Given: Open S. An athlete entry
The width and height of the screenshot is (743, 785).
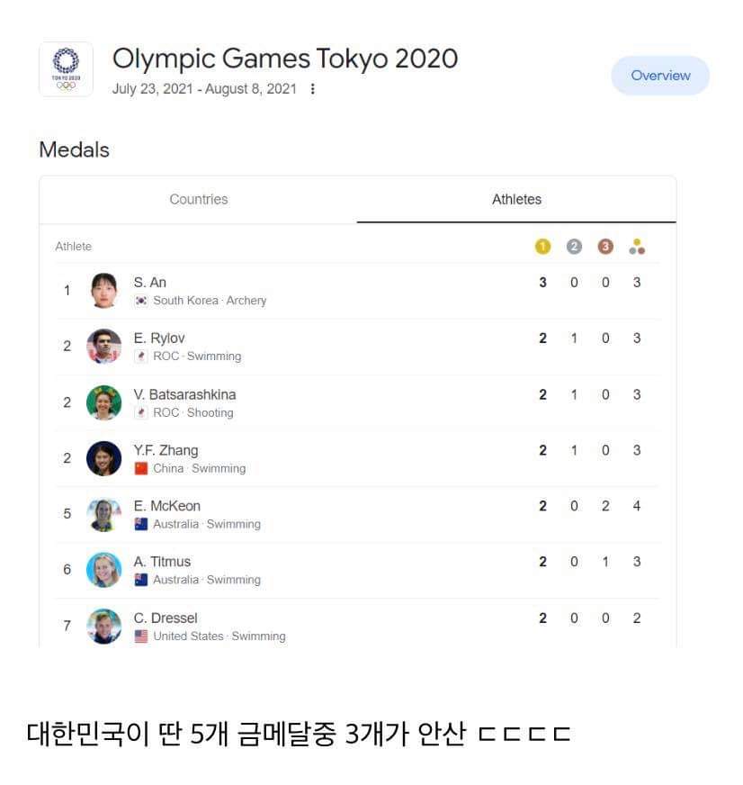Looking at the screenshot, I should (358, 291).
